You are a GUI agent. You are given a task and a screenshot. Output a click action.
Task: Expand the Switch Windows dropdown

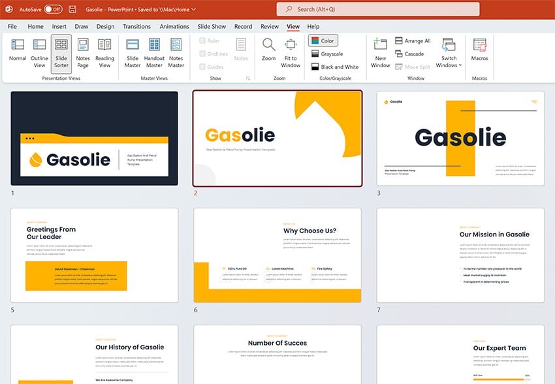click(x=449, y=54)
